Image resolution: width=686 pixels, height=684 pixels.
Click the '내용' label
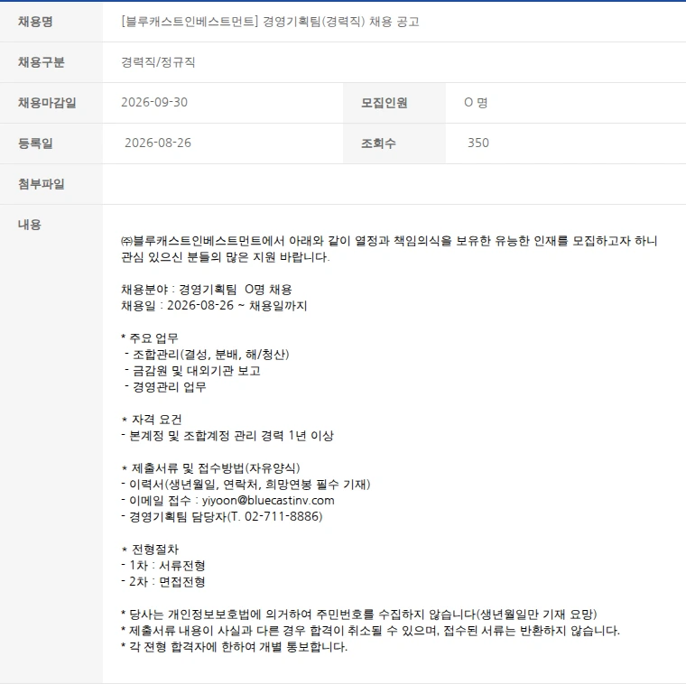point(30,225)
